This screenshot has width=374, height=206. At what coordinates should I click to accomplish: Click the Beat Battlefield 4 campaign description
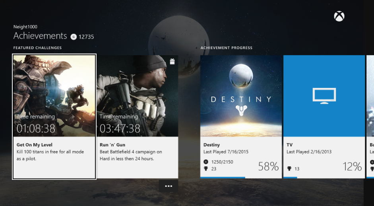click(131, 155)
